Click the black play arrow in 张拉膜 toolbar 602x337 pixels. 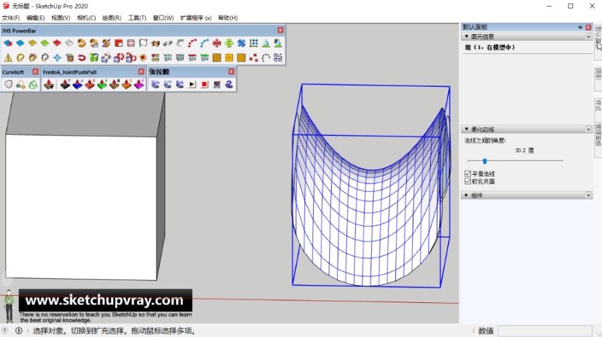point(193,85)
